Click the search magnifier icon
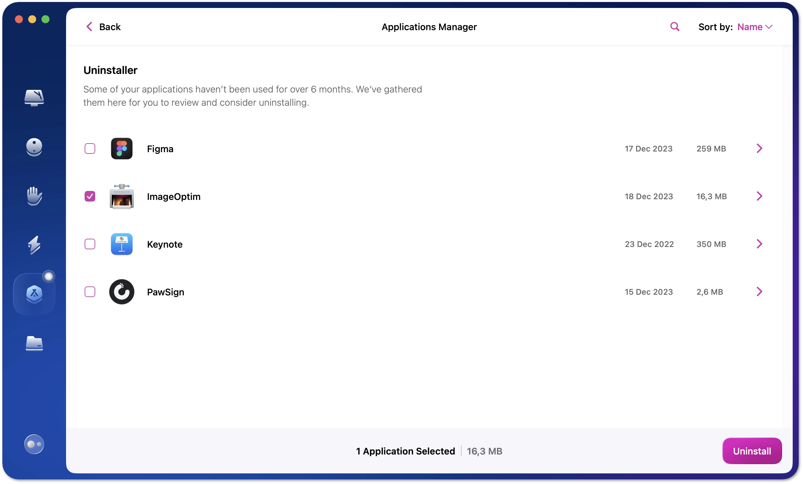803x484 pixels. (675, 27)
